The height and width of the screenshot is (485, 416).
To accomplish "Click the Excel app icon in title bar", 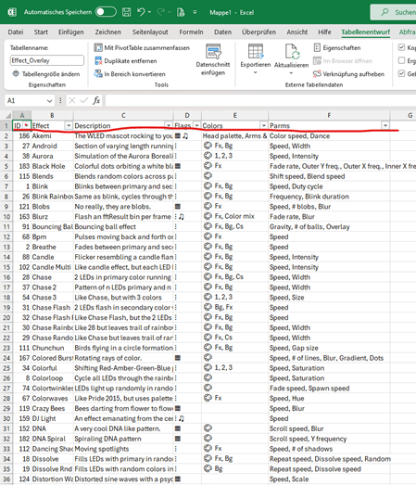I will (12, 12).
